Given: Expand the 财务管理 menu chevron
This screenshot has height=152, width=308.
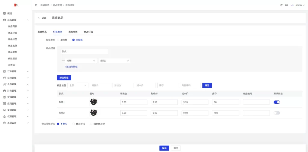Looking at the screenshot, I should pos(28,91).
